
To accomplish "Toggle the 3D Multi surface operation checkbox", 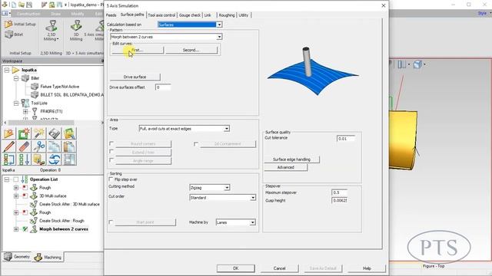I will click(x=25, y=196).
